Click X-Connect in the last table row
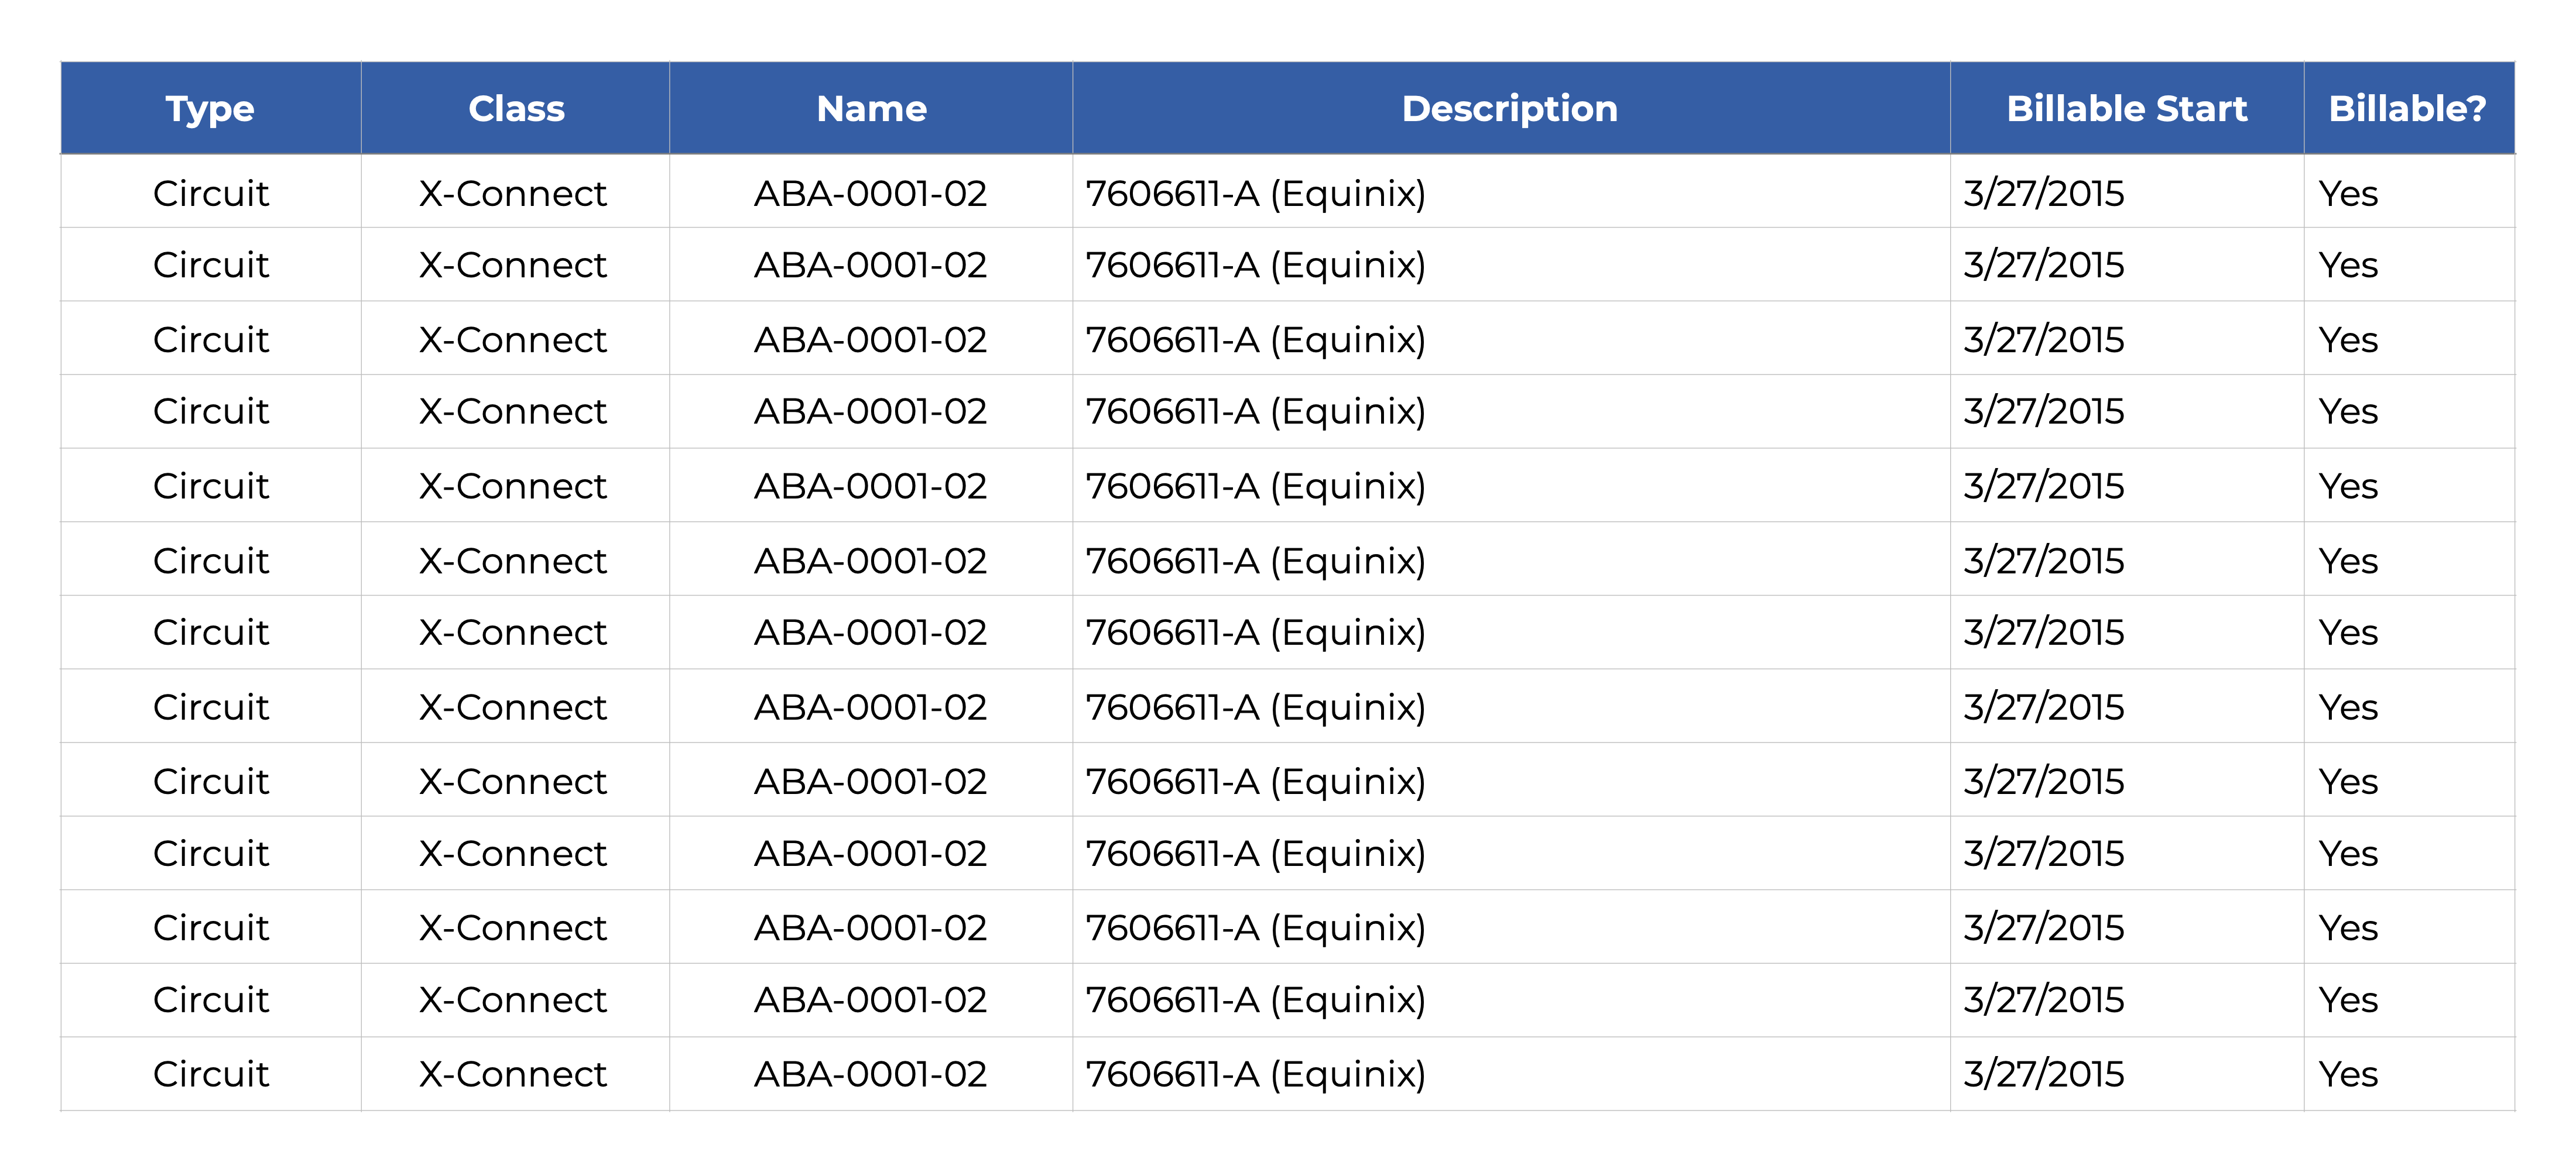 (x=513, y=1074)
